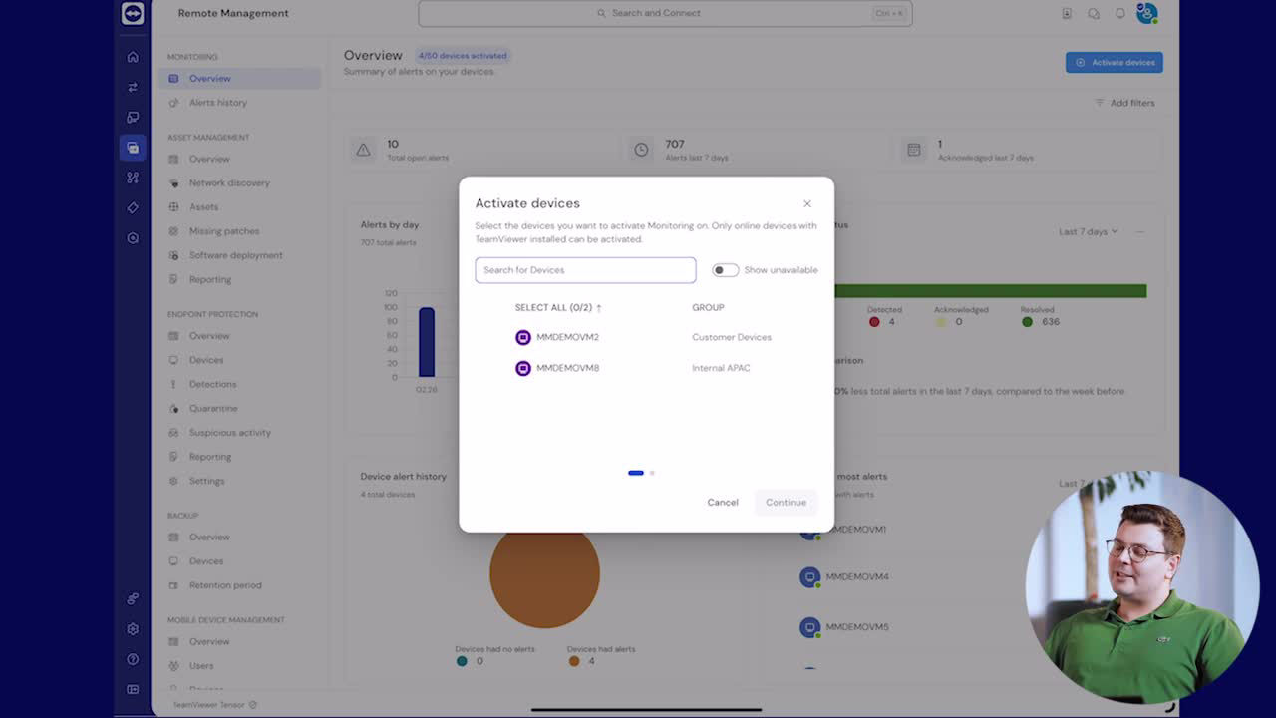Click the second pagination dot in dialog

pos(652,473)
